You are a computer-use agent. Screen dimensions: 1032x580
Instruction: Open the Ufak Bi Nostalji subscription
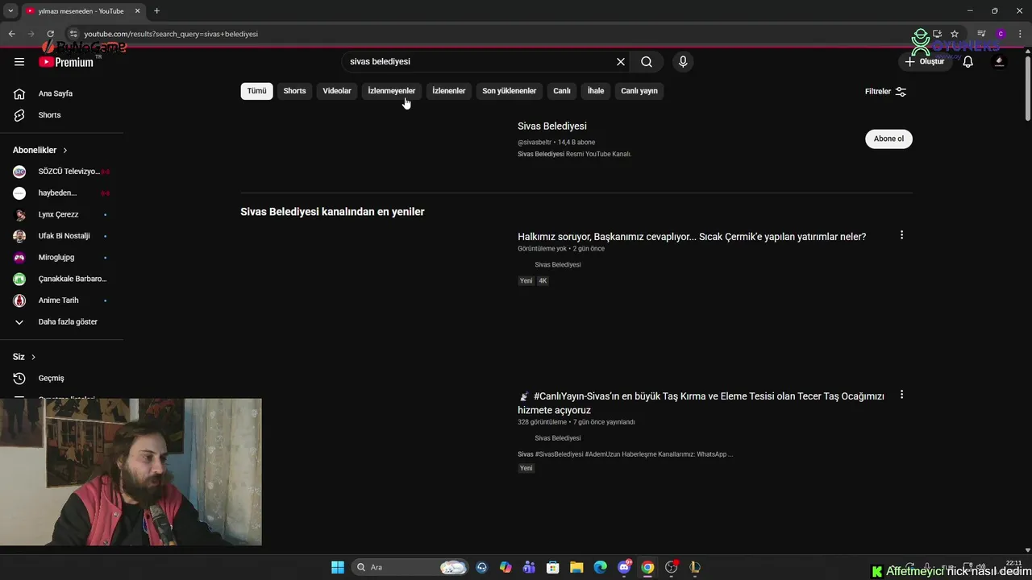[x=61, y=236]
